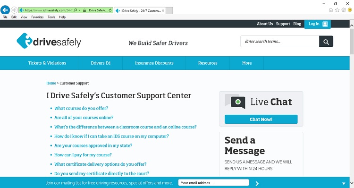354x188 pixels.
Task: Open the View menu
Action: coord(24,17)
